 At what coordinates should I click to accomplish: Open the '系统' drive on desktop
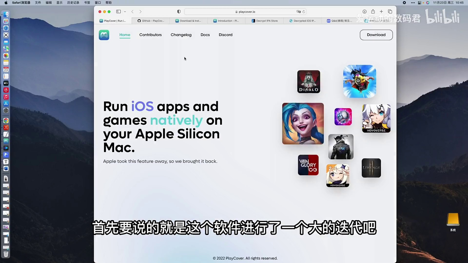click(453, 222)
